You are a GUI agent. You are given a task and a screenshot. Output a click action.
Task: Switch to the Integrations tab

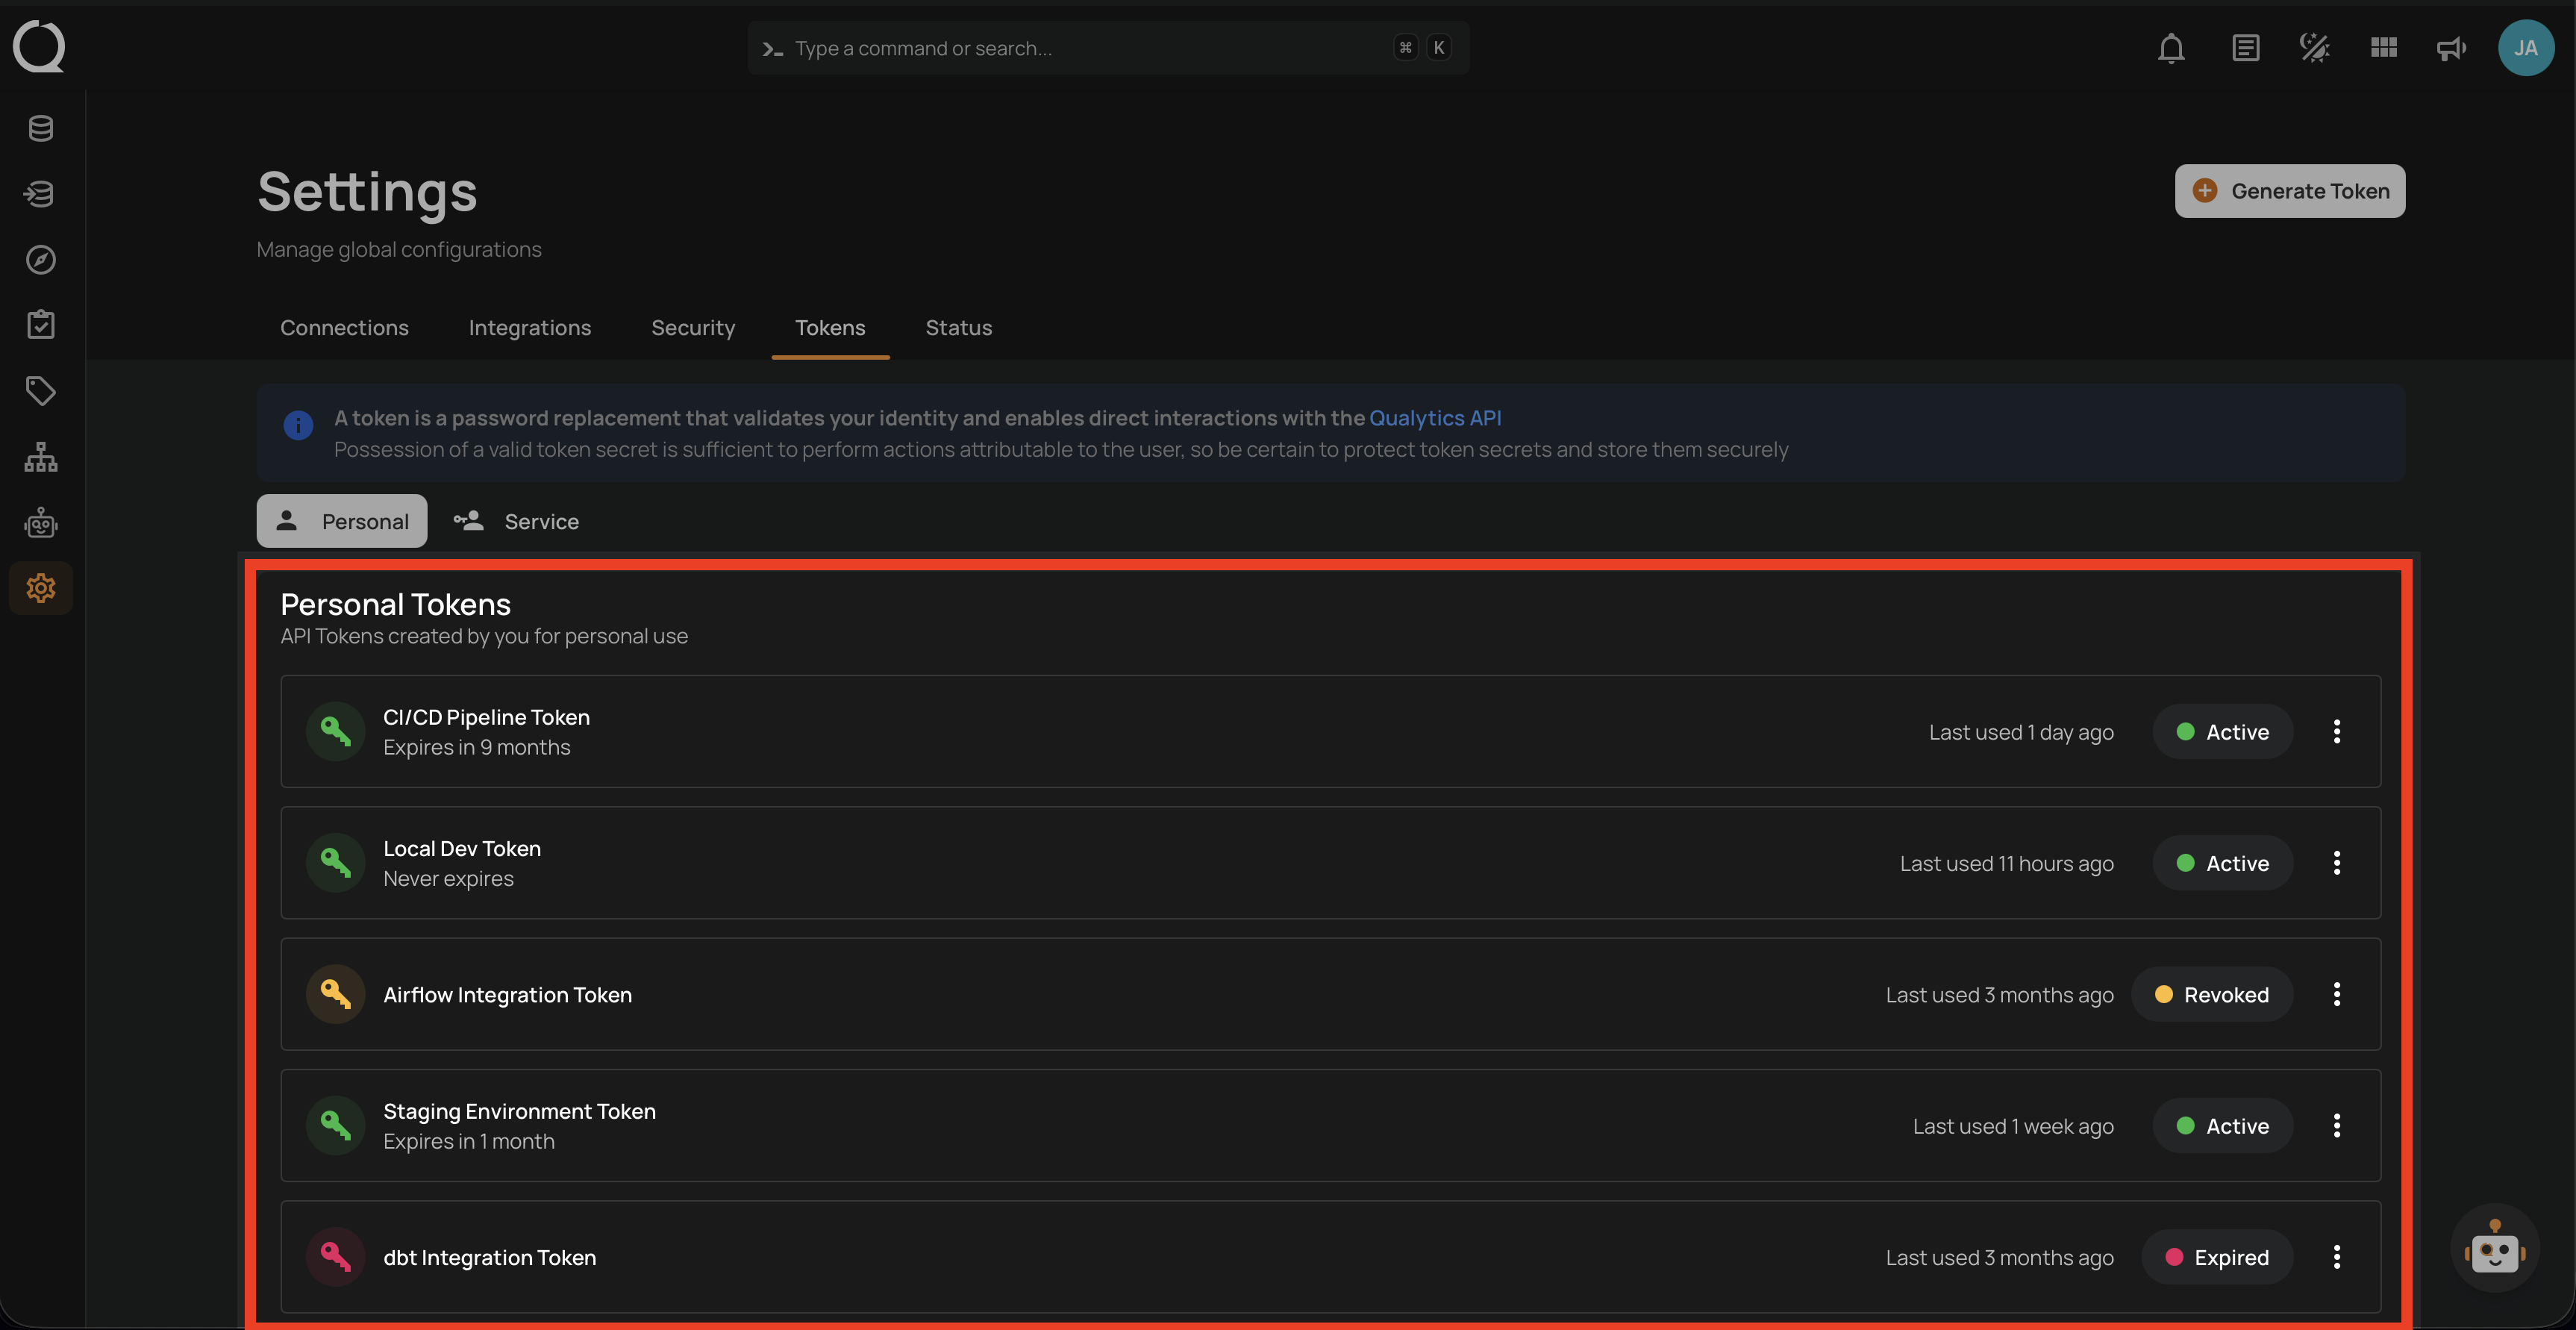tap(530, 328)
